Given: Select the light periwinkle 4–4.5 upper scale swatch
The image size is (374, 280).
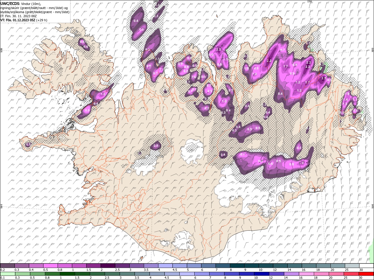Looking at the screenshot, I should pyautogui.click(x=165, y=266).
